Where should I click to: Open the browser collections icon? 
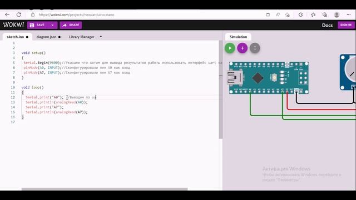click(325, 15)
